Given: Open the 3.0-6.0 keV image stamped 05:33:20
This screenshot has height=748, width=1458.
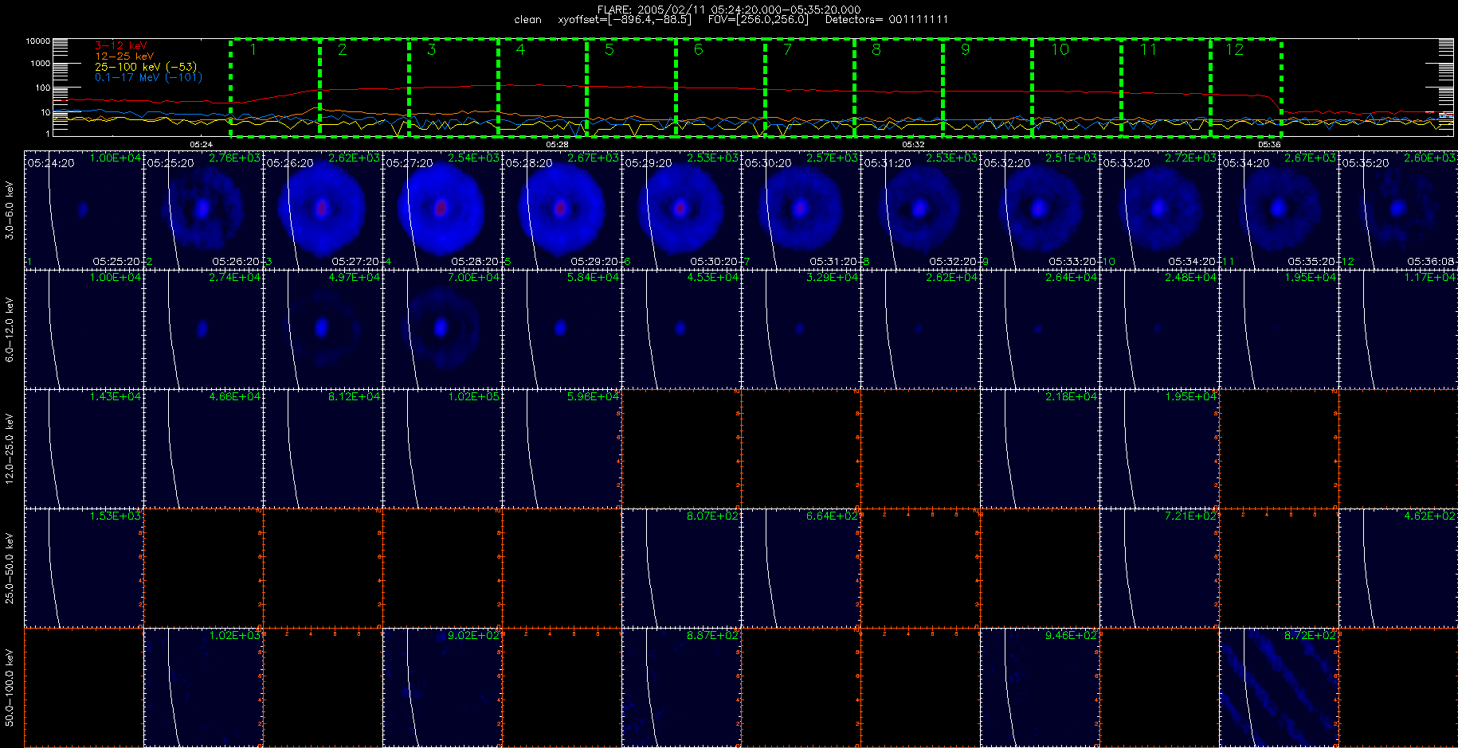Looking at the screenshot, I should point(1160,210).
